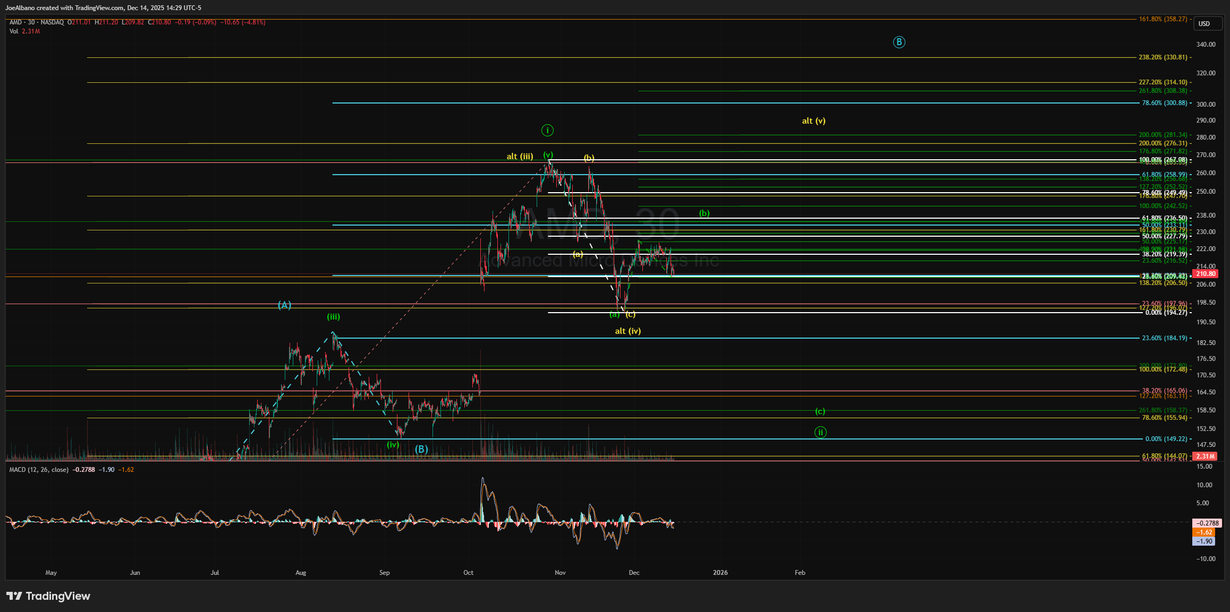
Task: Select the circled blue B wave marker
Action: pos(898,42)
